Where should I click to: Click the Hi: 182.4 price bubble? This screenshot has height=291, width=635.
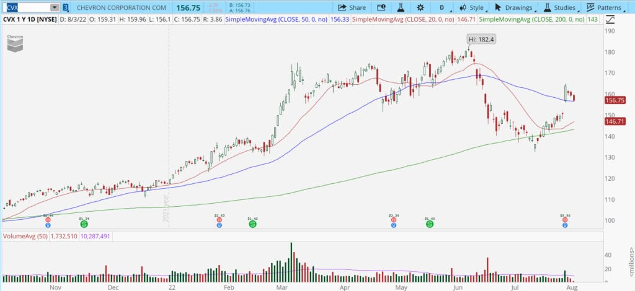tap(482, 39)
